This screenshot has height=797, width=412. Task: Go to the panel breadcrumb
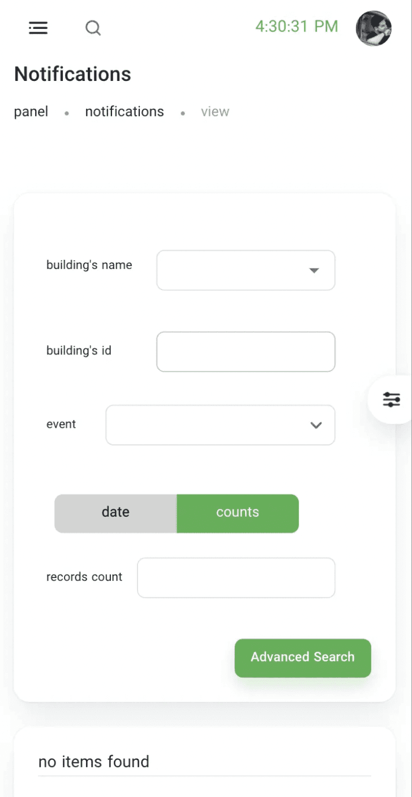[31, 112]
